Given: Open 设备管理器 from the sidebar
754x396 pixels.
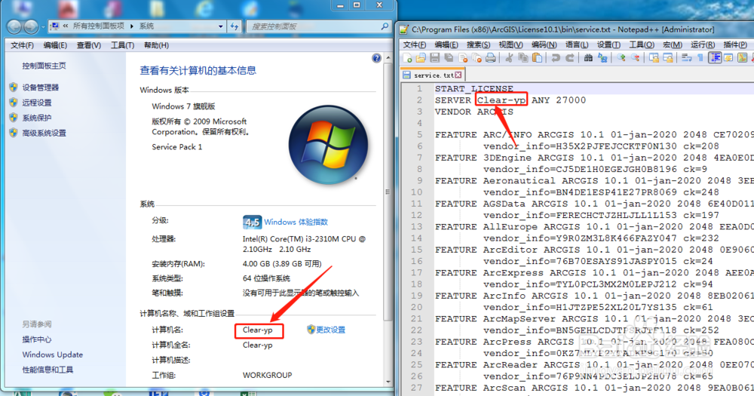Looking at the screenshot, I should [41, 87].
